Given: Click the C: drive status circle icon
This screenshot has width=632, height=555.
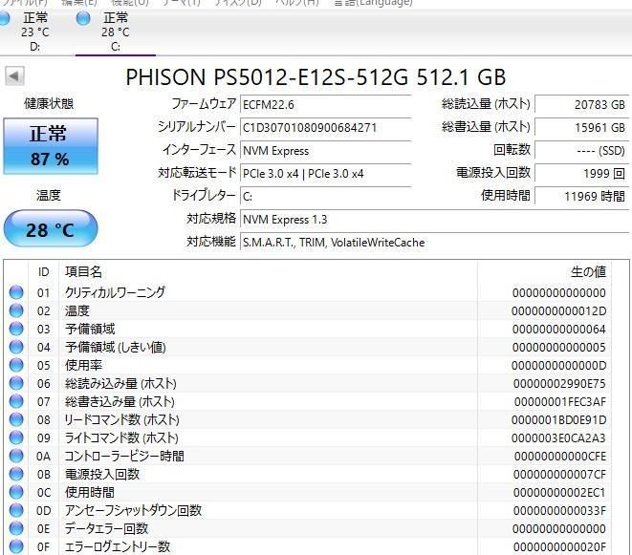Looking at the screenshot, I should click(83, 18).
